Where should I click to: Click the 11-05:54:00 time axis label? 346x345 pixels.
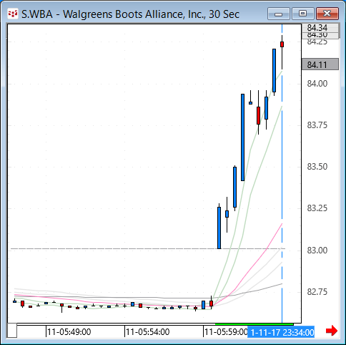point(148,332)
